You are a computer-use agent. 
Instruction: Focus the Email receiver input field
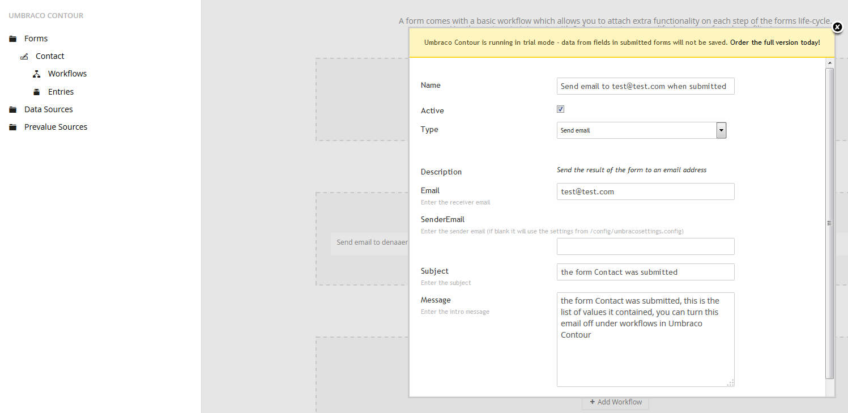645,191
